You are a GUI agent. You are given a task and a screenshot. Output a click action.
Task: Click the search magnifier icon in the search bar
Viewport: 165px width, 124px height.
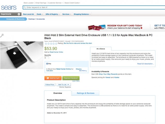point(25,7)
